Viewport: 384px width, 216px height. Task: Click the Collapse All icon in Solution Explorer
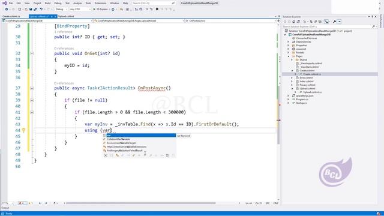point(316,22)
